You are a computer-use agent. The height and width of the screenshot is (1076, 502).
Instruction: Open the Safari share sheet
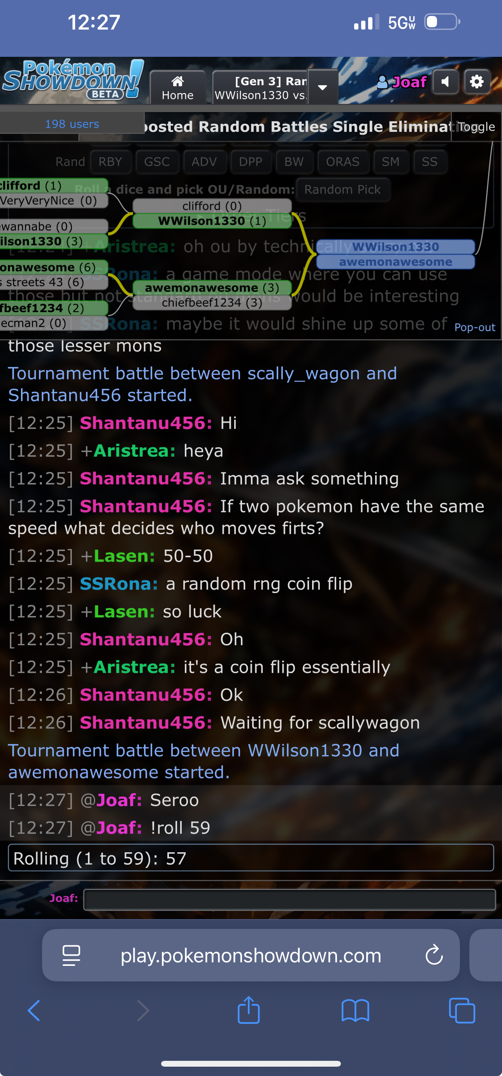click(249, 1010)
